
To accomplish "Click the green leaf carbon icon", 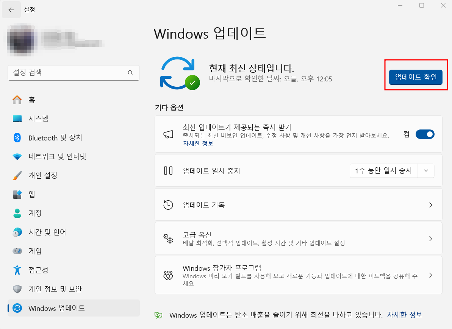I will pos(158,315).
